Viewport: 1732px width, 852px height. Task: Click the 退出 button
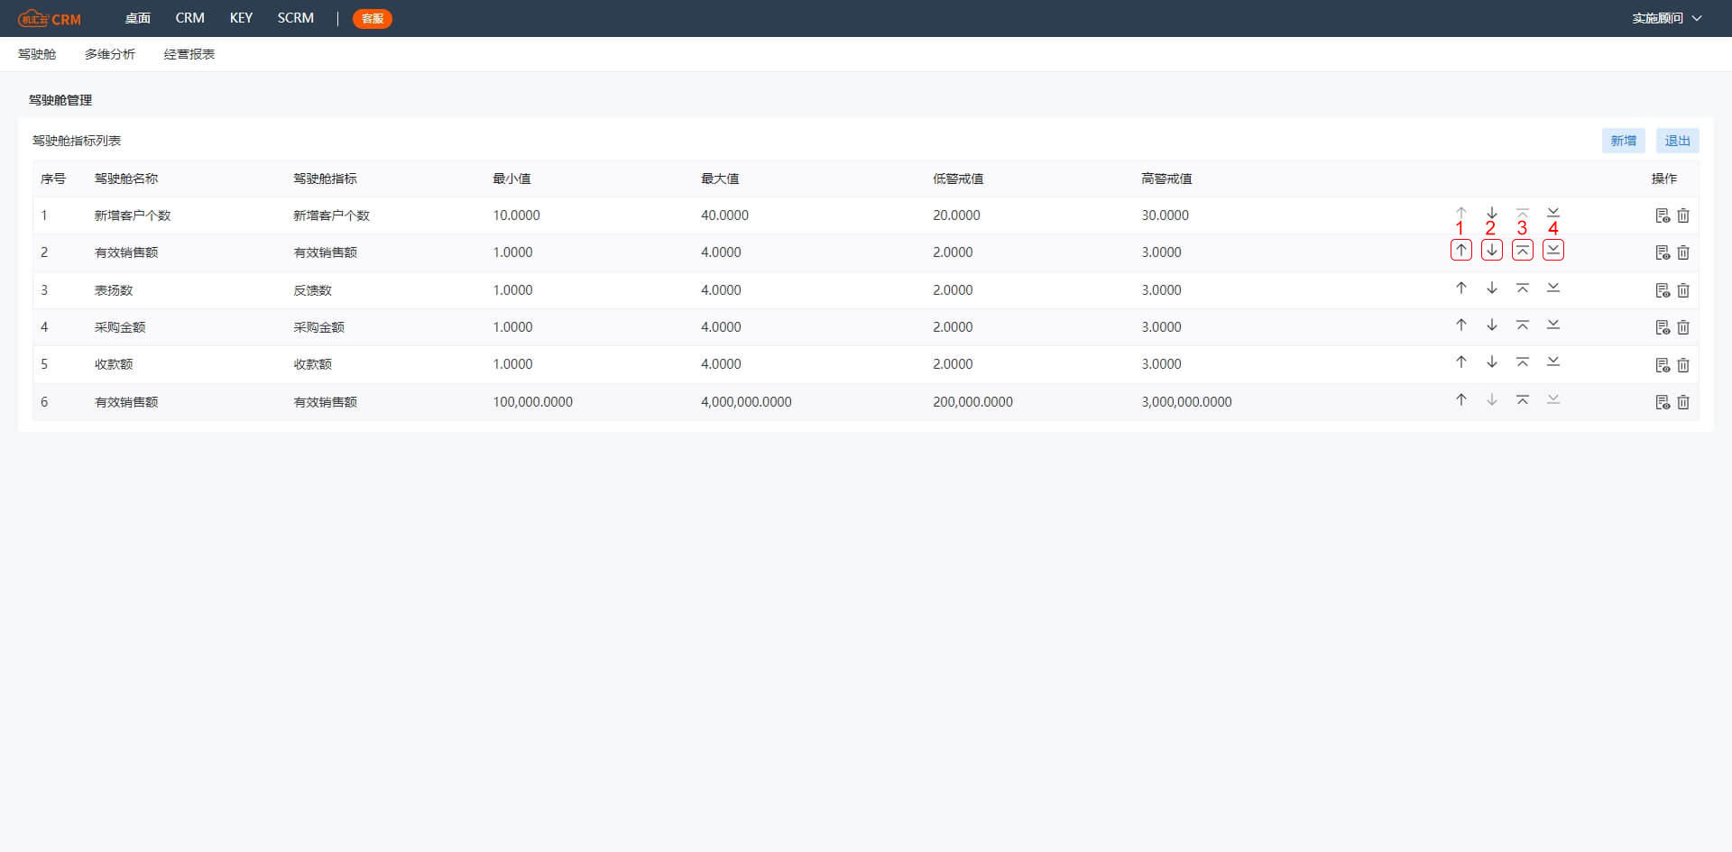click(x=1678, y=141)
